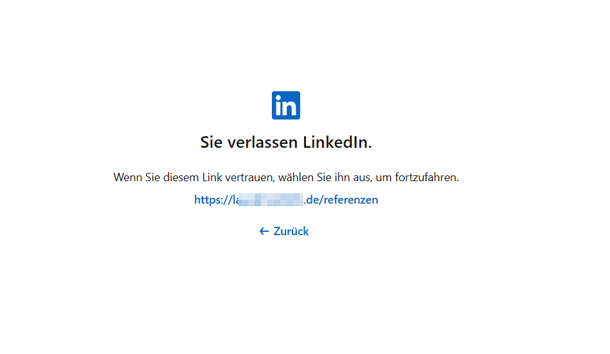
Task: Click the left arrow beside Zurück
Action: click(264, 231)
